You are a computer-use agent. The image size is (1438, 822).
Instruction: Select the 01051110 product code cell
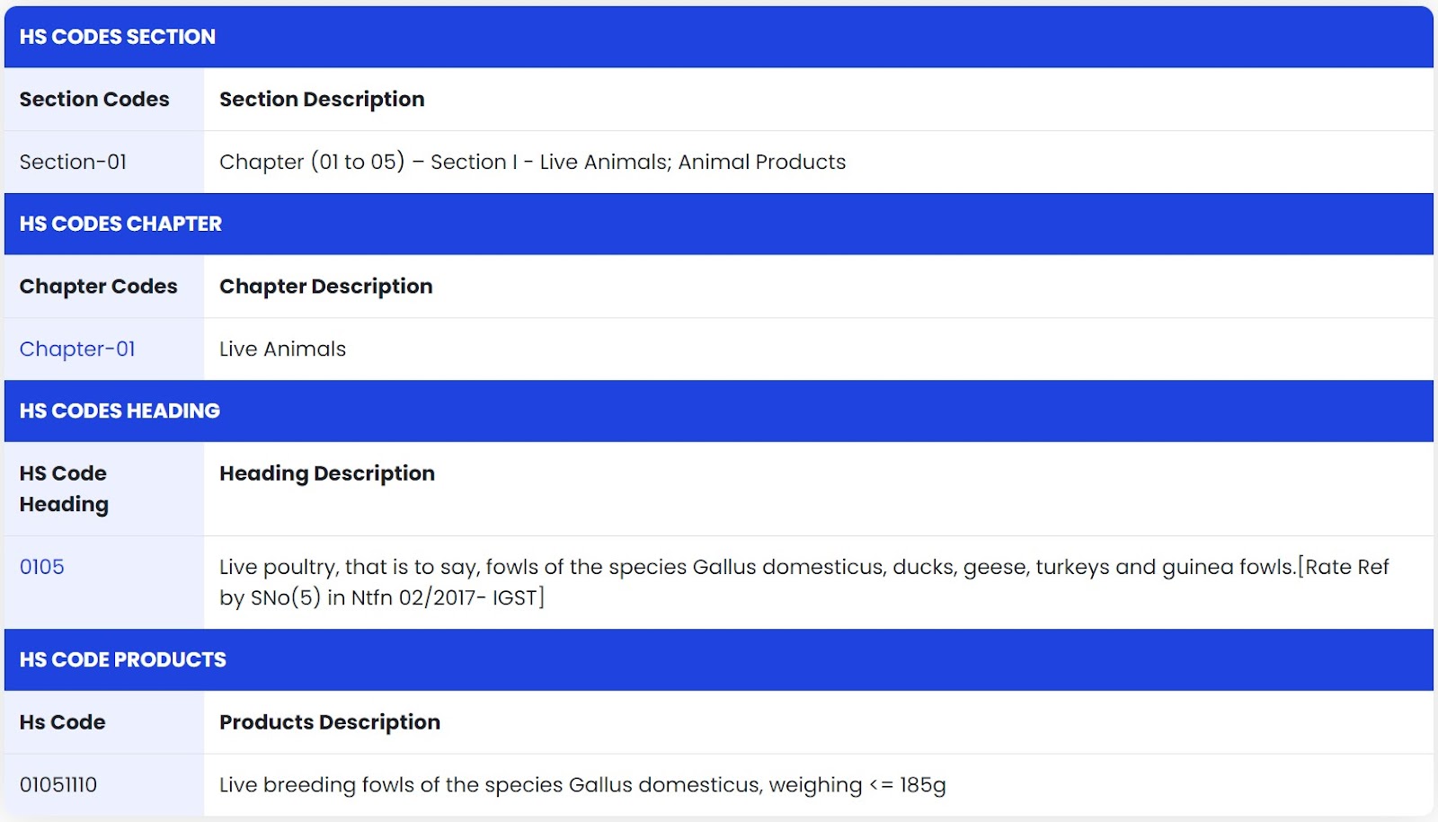pyautogui.click(x=104, y=784)
